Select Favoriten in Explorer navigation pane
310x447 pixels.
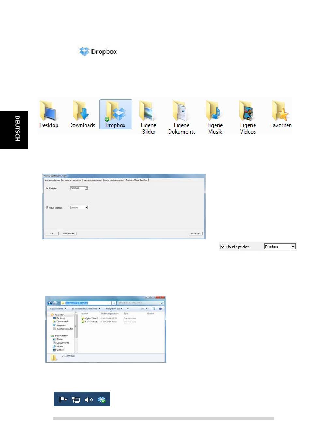[x=57, y=315]
